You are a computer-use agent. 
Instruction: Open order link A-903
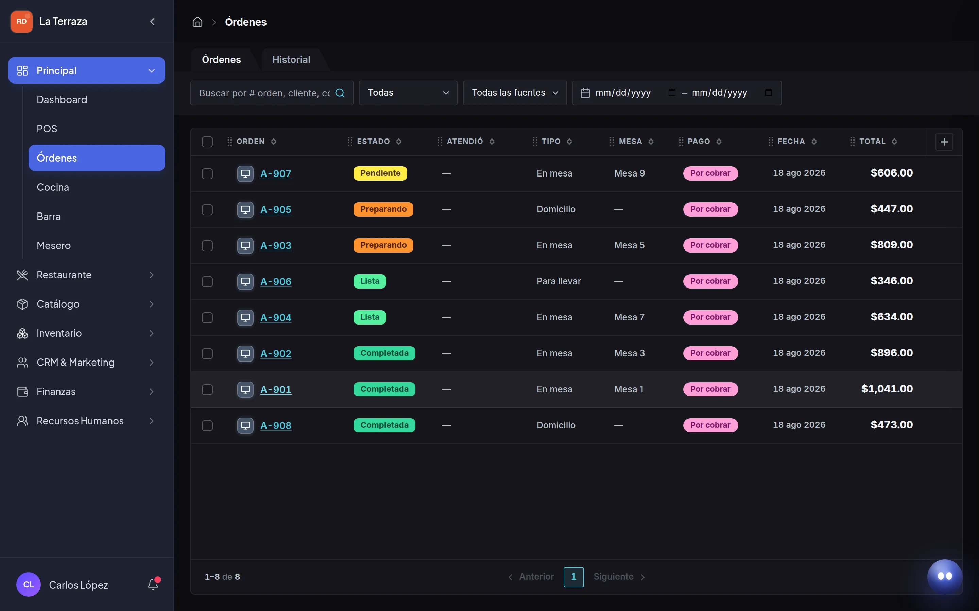pos(275,246)
